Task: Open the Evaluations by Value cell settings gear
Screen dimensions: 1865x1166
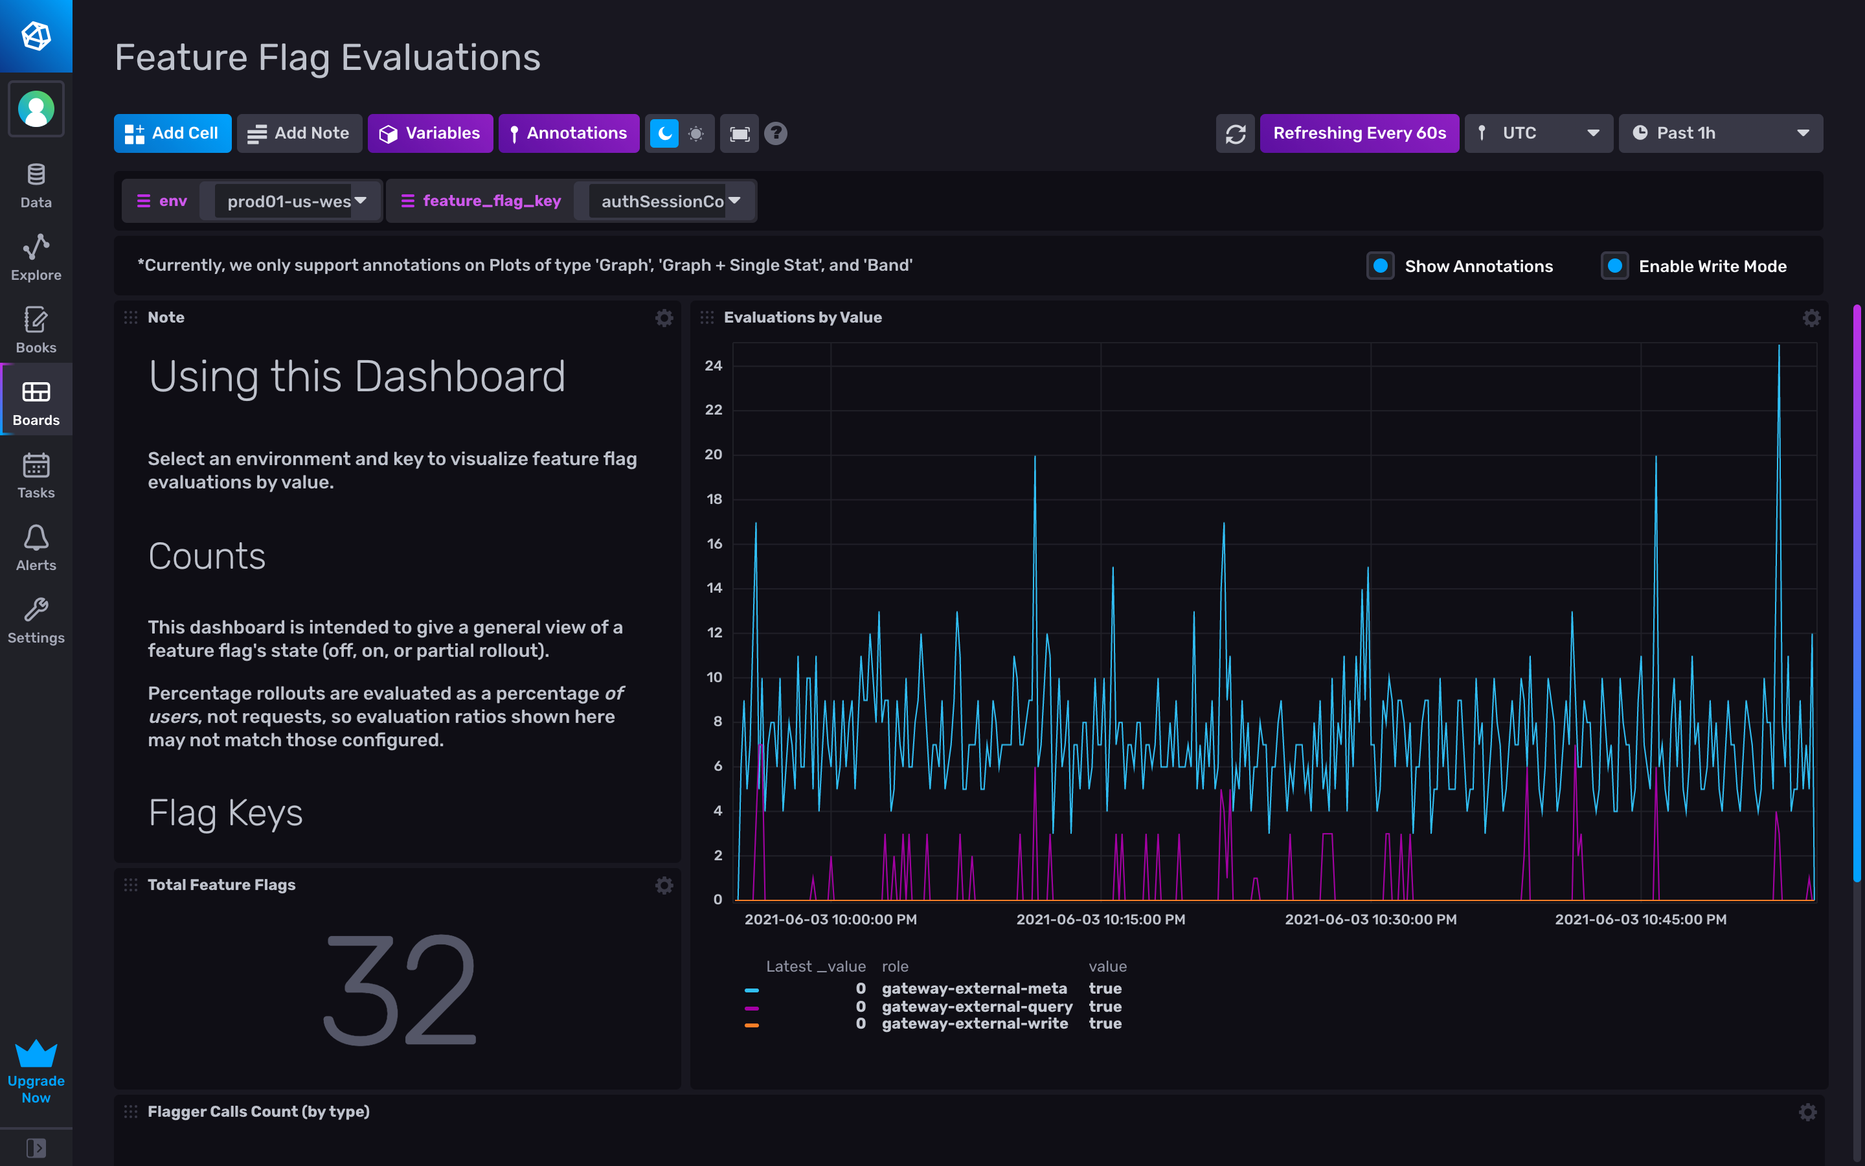Action: tap(1812, 317)
